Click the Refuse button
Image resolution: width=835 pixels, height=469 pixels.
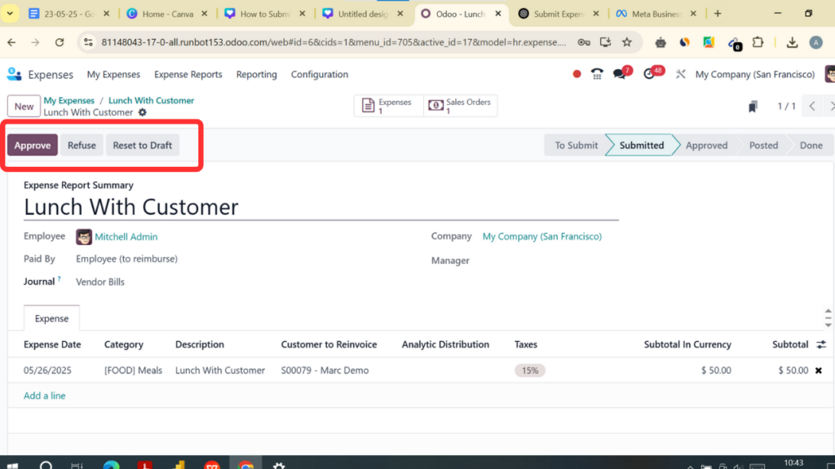click(82, 145)
